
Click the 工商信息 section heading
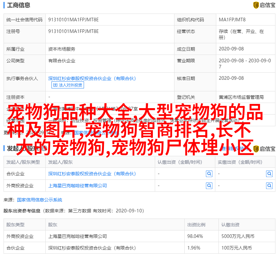pos(19,5)
